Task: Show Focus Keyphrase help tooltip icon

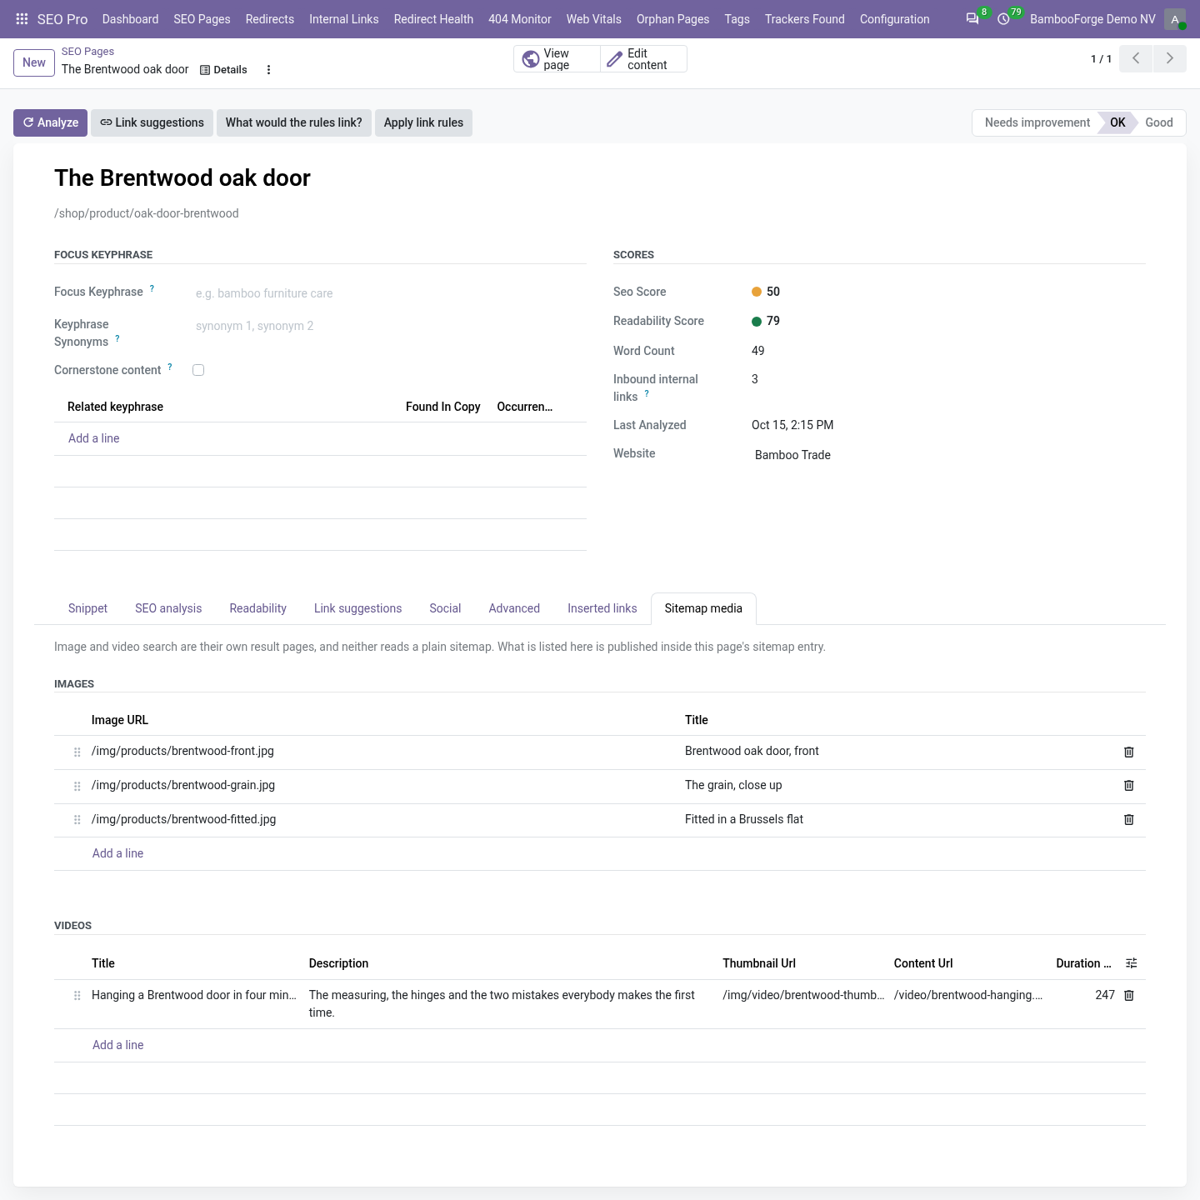Action: [152, 288]
